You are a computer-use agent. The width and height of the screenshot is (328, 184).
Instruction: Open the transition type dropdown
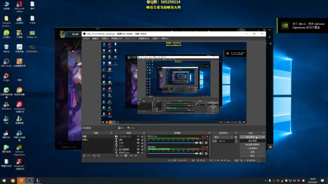223,137
